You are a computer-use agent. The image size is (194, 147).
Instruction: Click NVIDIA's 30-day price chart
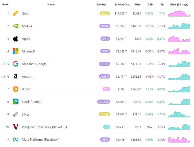coord(179,26)
